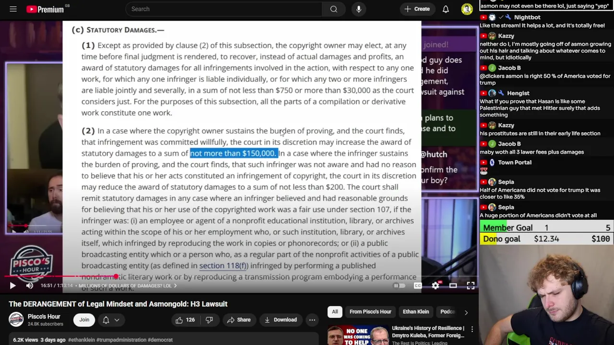Click '6.2K views 3 days ago' text
614x345 pixels.
[x=39, y=340]
